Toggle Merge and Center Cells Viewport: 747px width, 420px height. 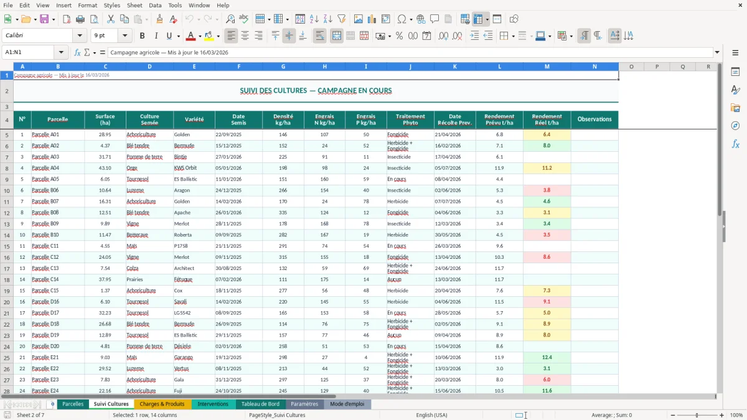point(336,36)
